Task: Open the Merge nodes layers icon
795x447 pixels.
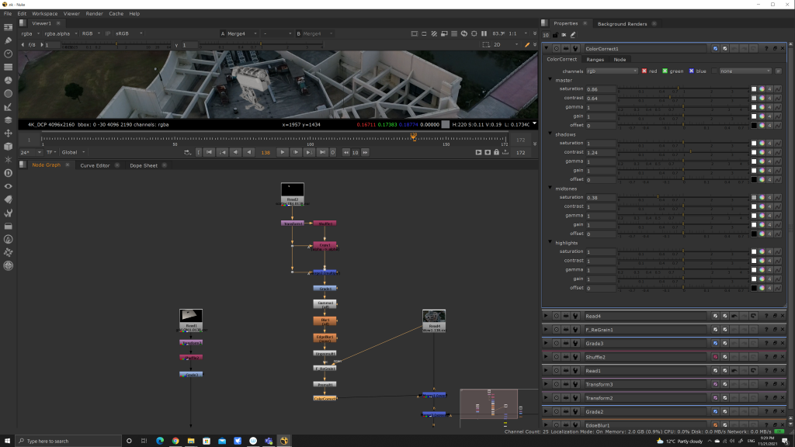Action: coord(9,120)
